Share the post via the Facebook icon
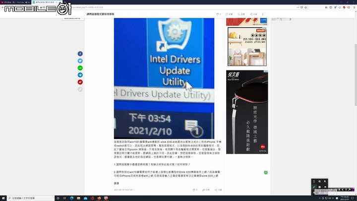The width and height of the screenshot is (357, 201). coord(80,54)
